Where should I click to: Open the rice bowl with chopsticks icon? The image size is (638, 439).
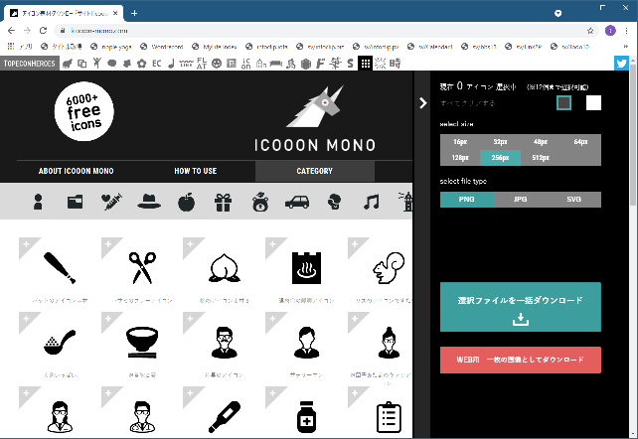pos(142,343)
